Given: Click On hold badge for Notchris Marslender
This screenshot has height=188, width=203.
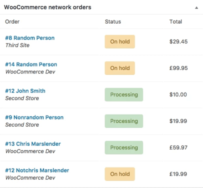Looking at the screenshot, I should (120, 174).
